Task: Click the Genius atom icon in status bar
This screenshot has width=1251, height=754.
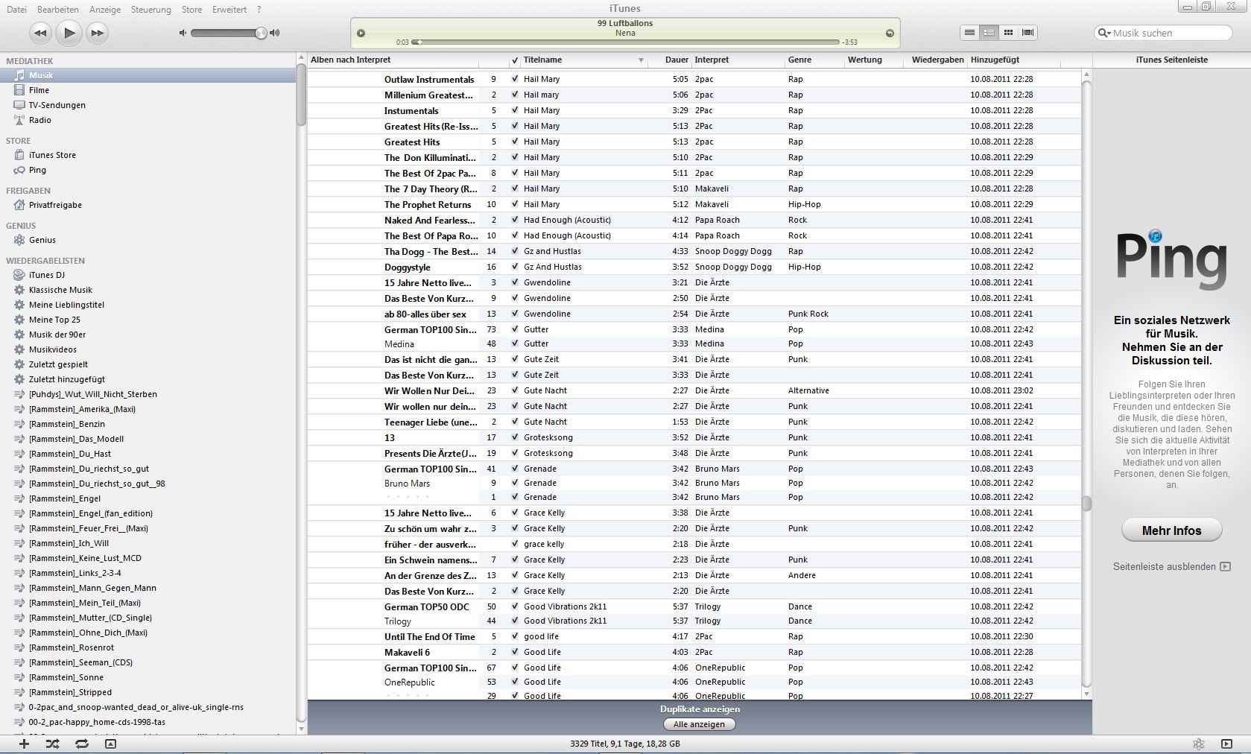Action: pyautogui.click(x=1198, y=744)
